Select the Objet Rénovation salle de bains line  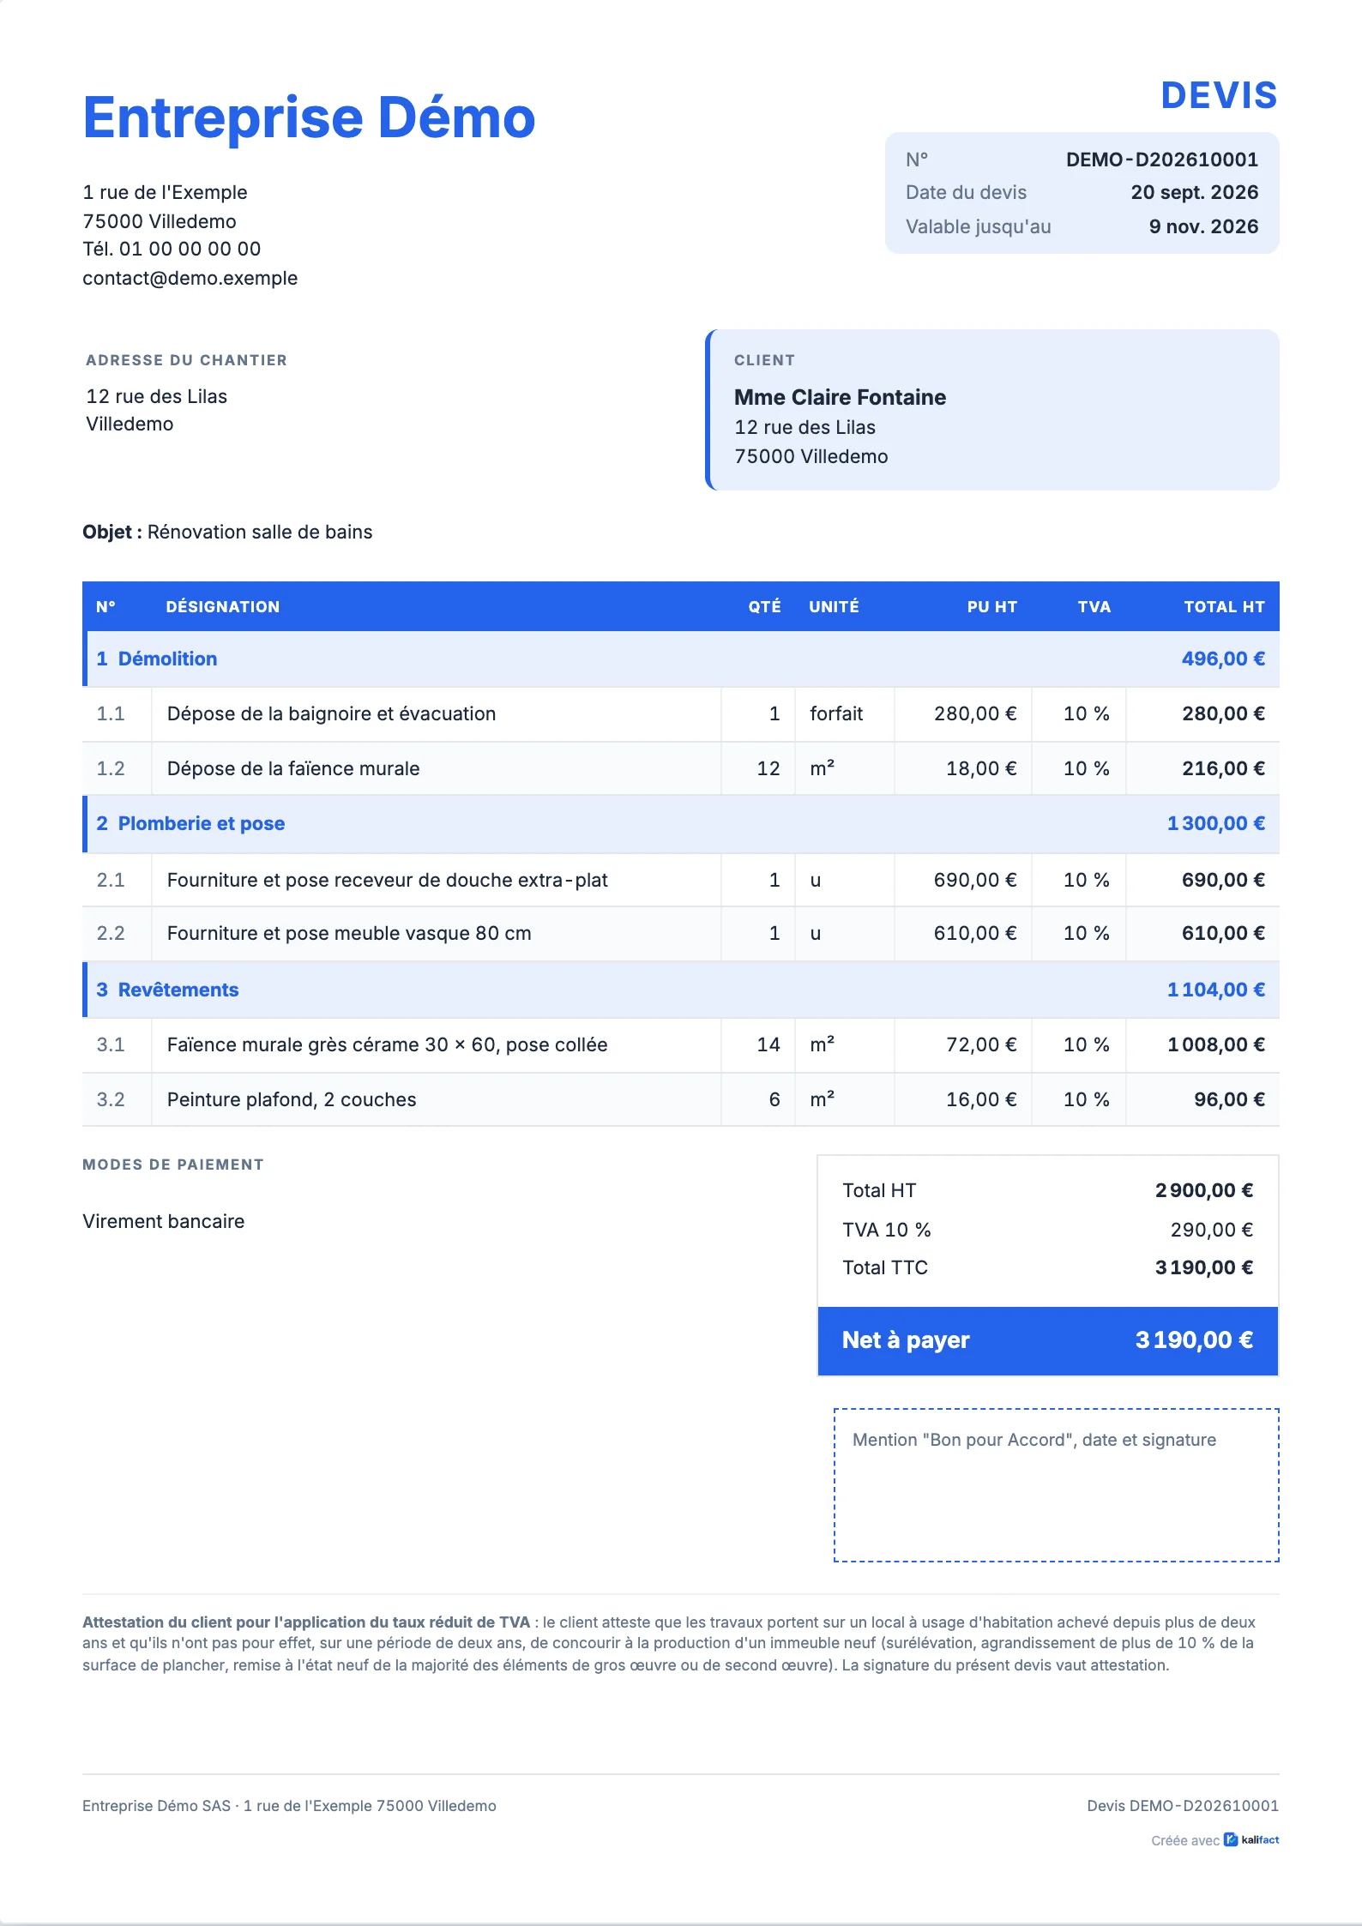coord(227,532)
